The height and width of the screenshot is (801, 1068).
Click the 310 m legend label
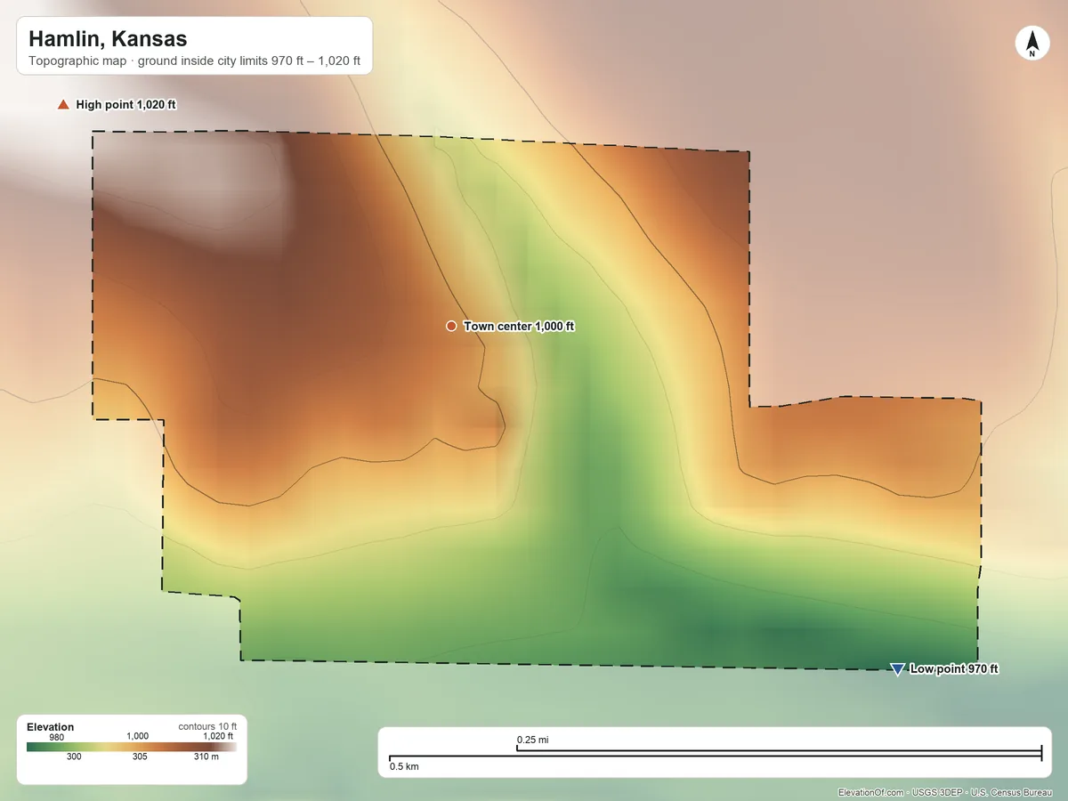(206, 757)
